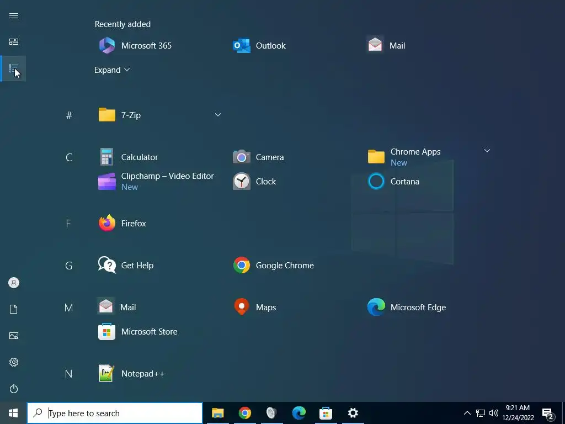Screen dimensions: 565x424
Task: Open Firefox from the app list
Action: pos(122,224)
